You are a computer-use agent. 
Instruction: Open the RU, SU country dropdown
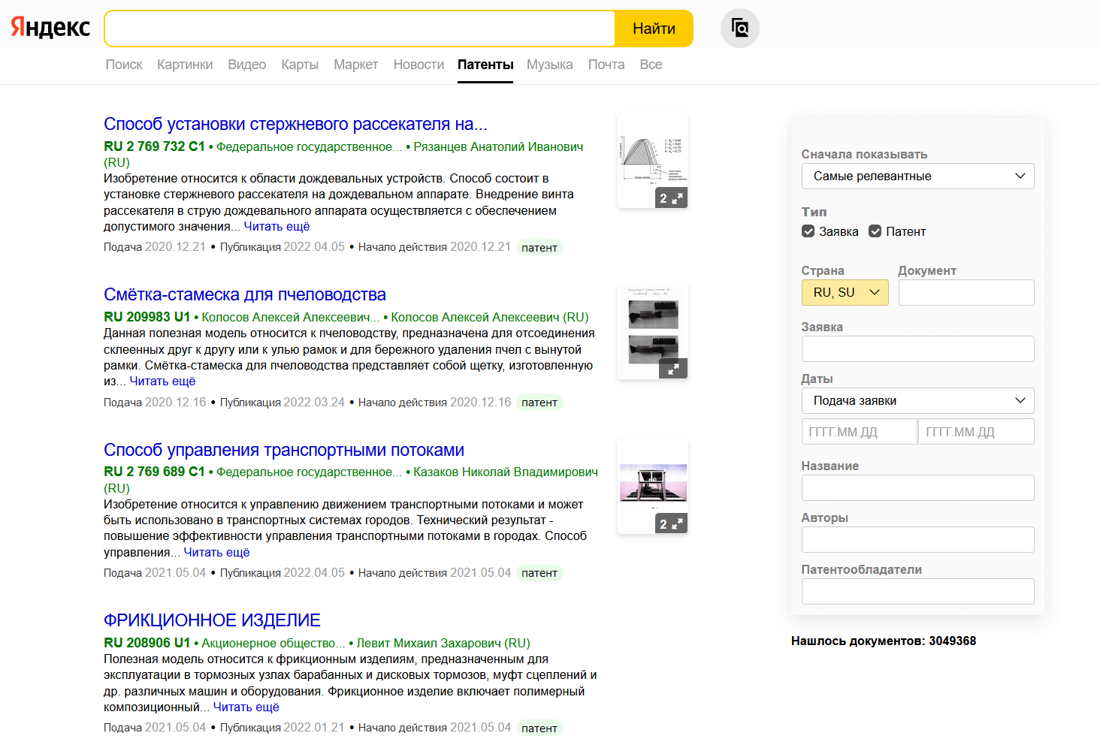tap(845, 293)
